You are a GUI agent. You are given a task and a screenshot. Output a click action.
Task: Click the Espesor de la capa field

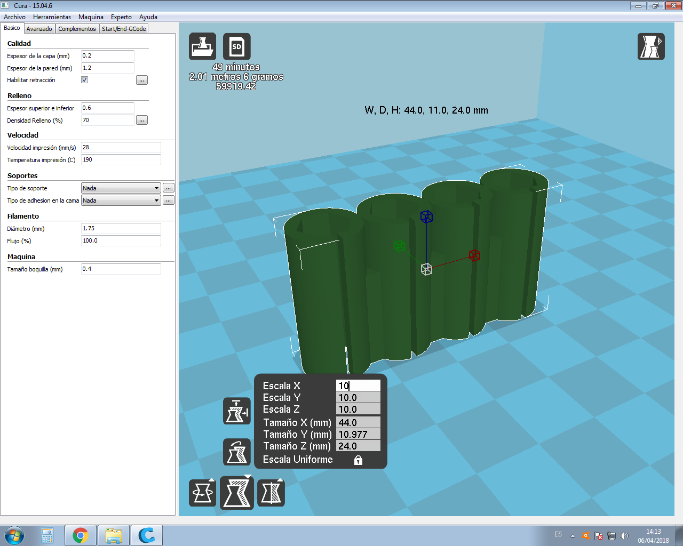point(108,56)
